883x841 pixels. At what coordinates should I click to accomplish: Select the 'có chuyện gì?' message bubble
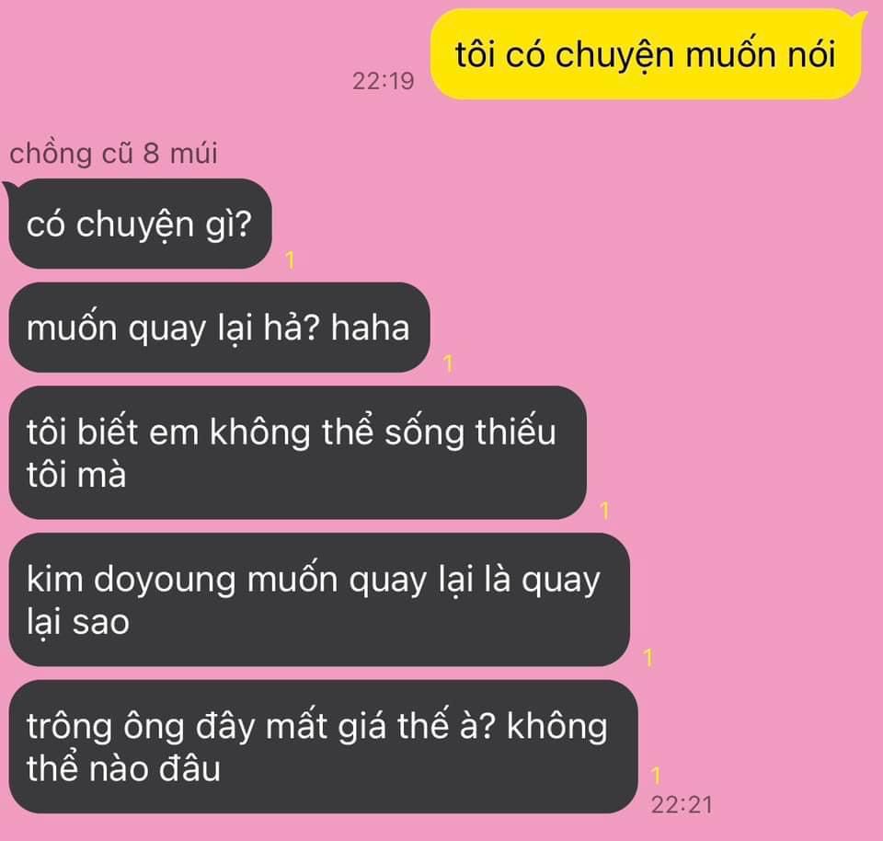(x=140, y=224)
